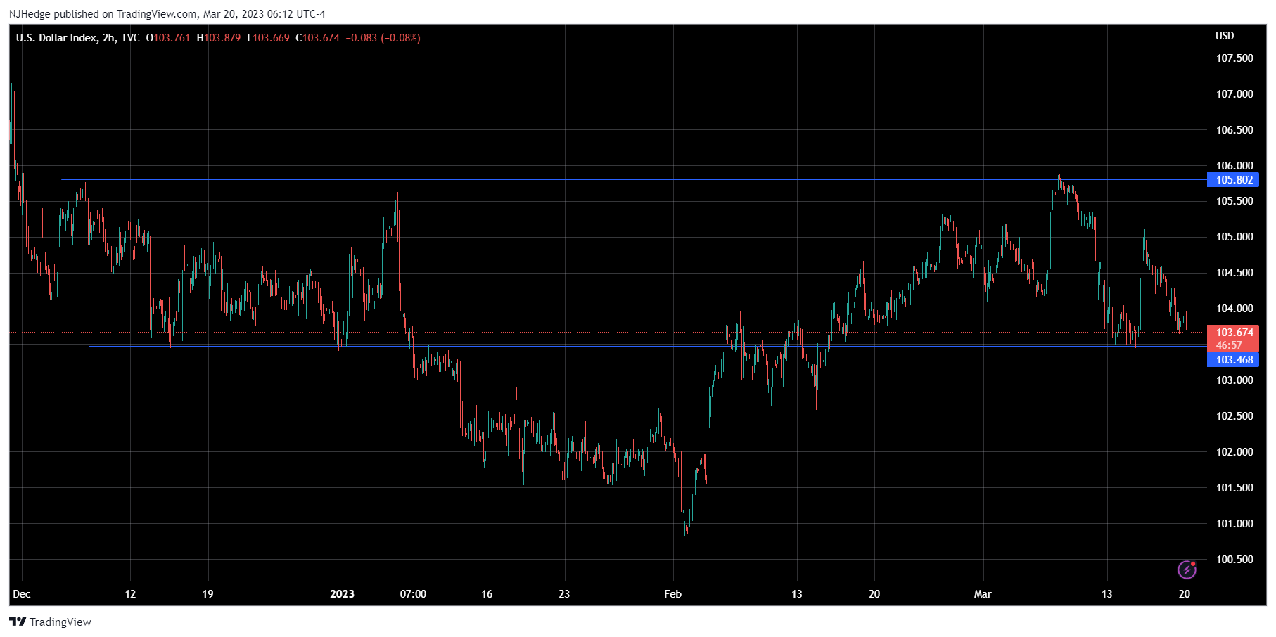Screen dimensions: 1276x637
Task: Click the TradingView logo in the footer
Action: coord(51,622)
